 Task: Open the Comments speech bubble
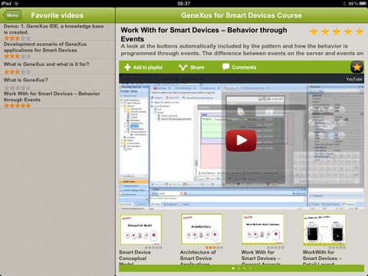tap(225, 67)
